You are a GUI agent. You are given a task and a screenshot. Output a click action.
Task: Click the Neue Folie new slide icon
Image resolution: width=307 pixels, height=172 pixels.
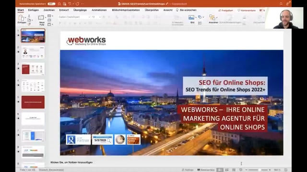point(41,18)
